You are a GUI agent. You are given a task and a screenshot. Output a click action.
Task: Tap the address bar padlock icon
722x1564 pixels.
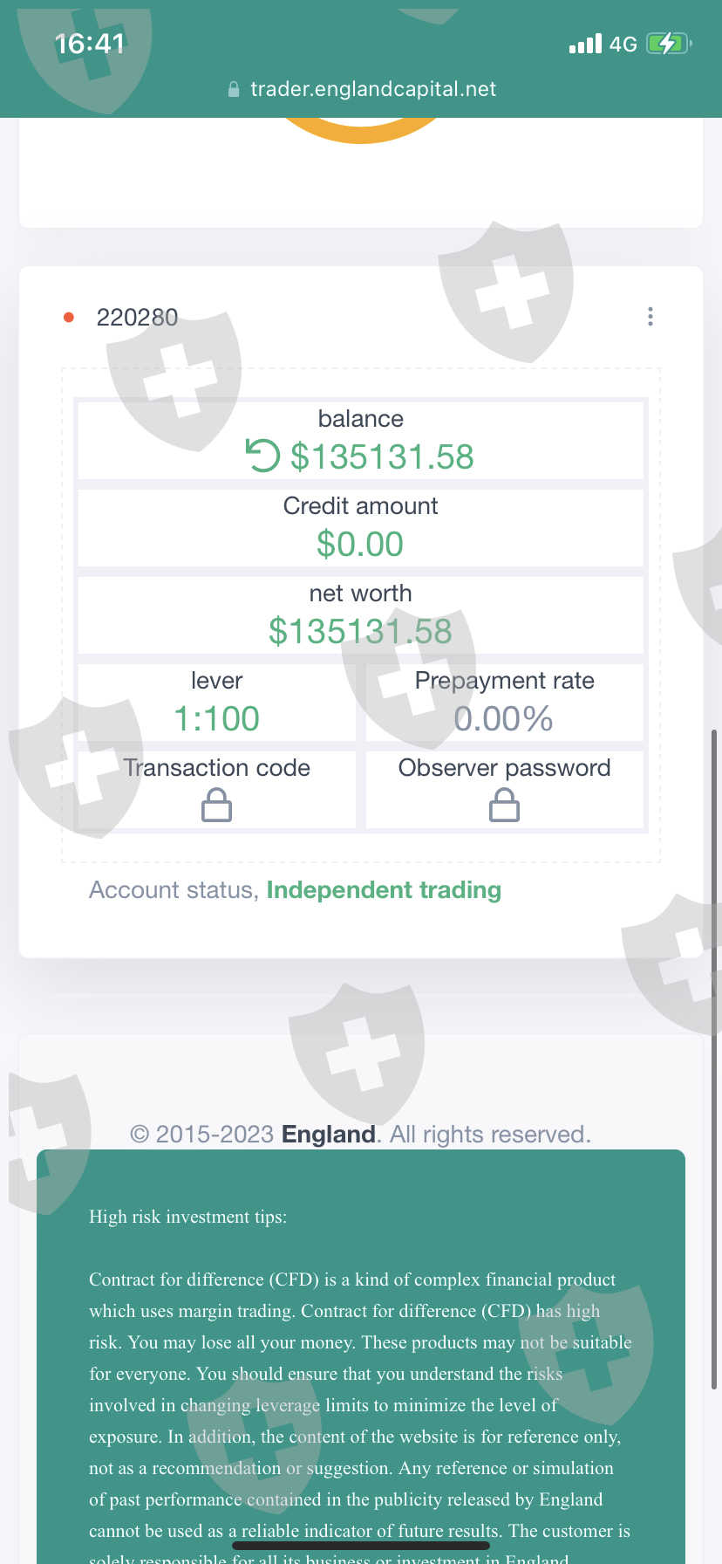click(x=234, y=89)
